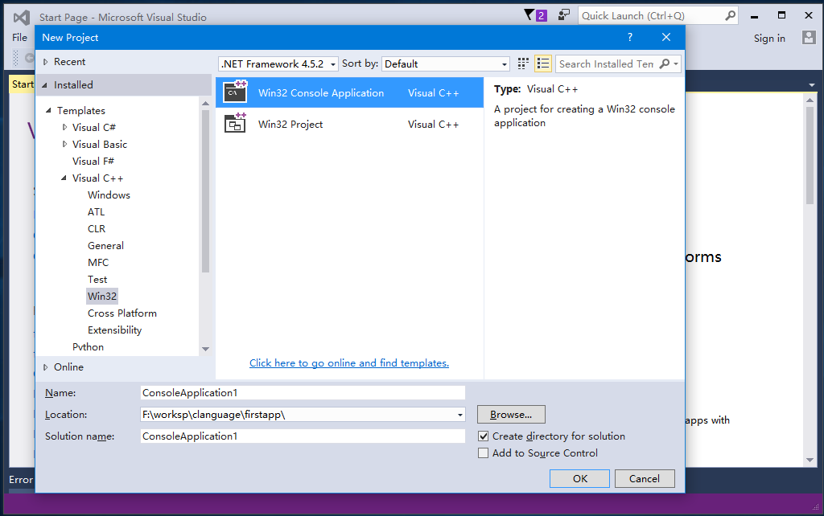Enable Add to Source Control checkbox
The image size is (824, 516).
(x=484, y=453)
